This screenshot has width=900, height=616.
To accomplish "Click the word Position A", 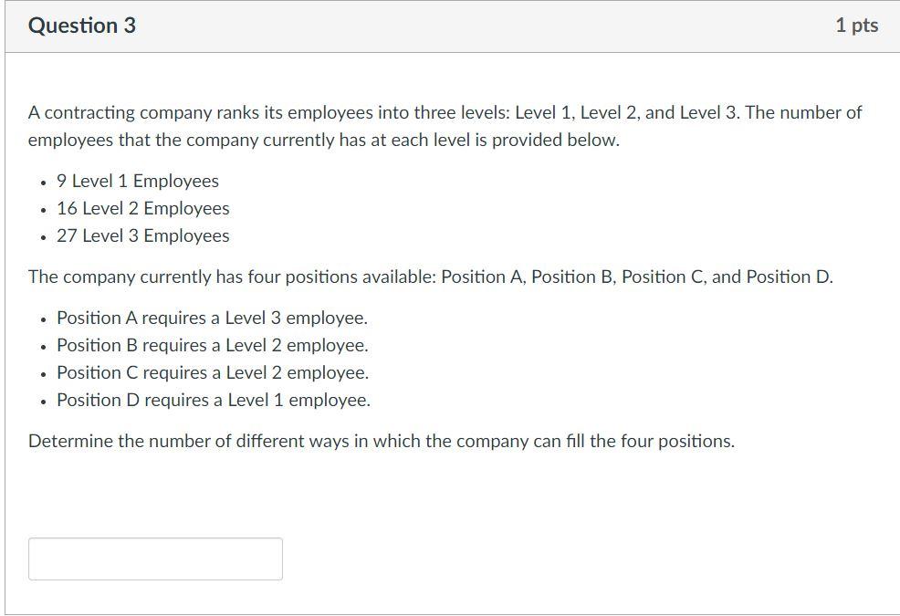I will (x=95, y=318).
